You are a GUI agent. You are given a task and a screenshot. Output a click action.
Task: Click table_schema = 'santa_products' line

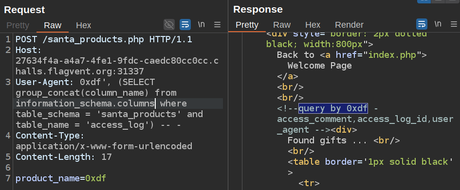coord(109,114)
